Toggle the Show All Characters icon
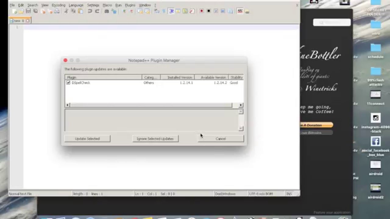 [164, 11]
